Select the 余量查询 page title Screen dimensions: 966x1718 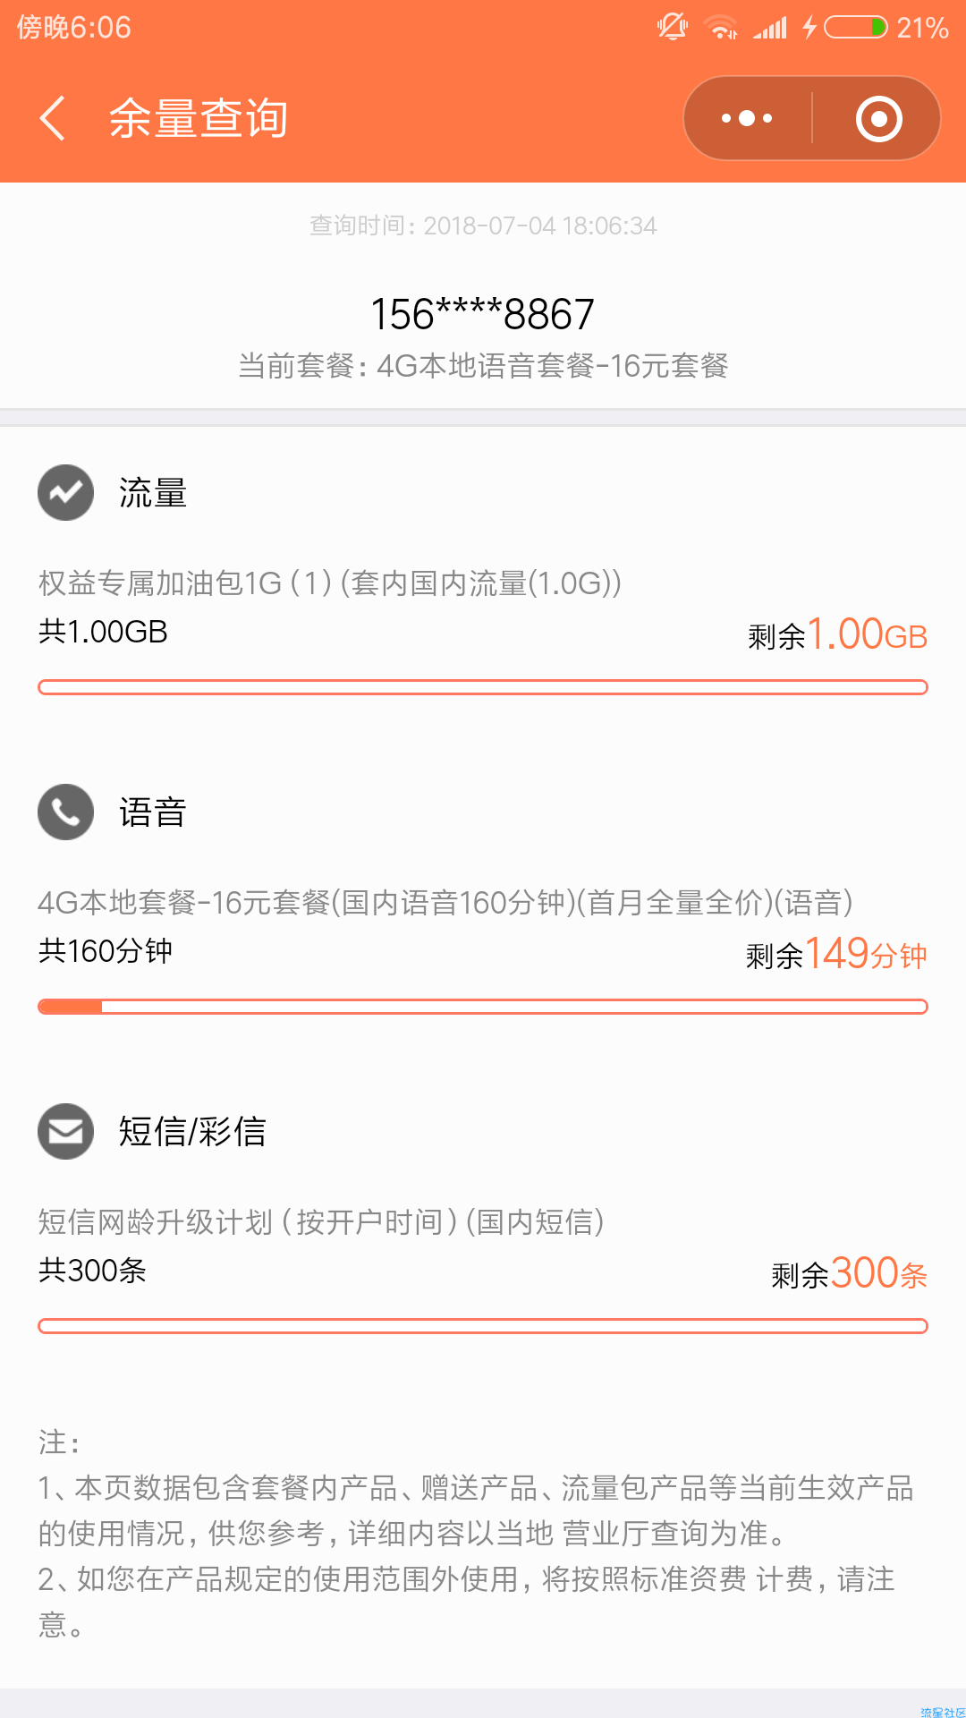[198, 118]
